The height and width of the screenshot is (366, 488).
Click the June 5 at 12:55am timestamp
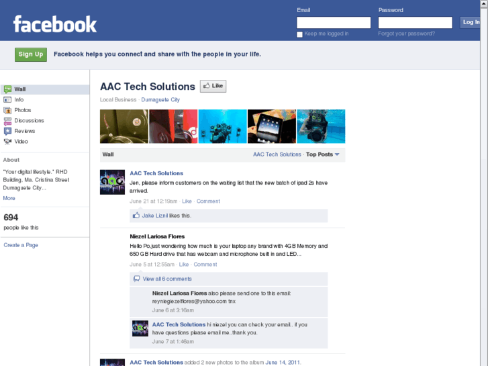(152, 265)
